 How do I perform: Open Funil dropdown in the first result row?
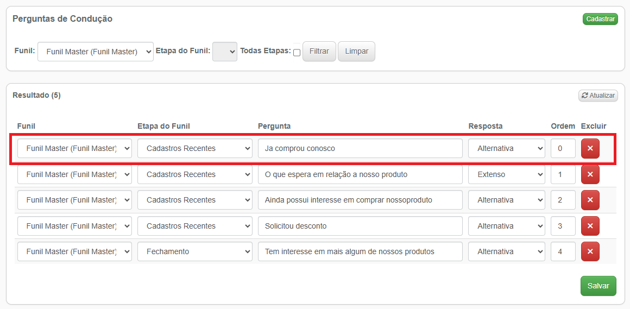coord(74,148)
